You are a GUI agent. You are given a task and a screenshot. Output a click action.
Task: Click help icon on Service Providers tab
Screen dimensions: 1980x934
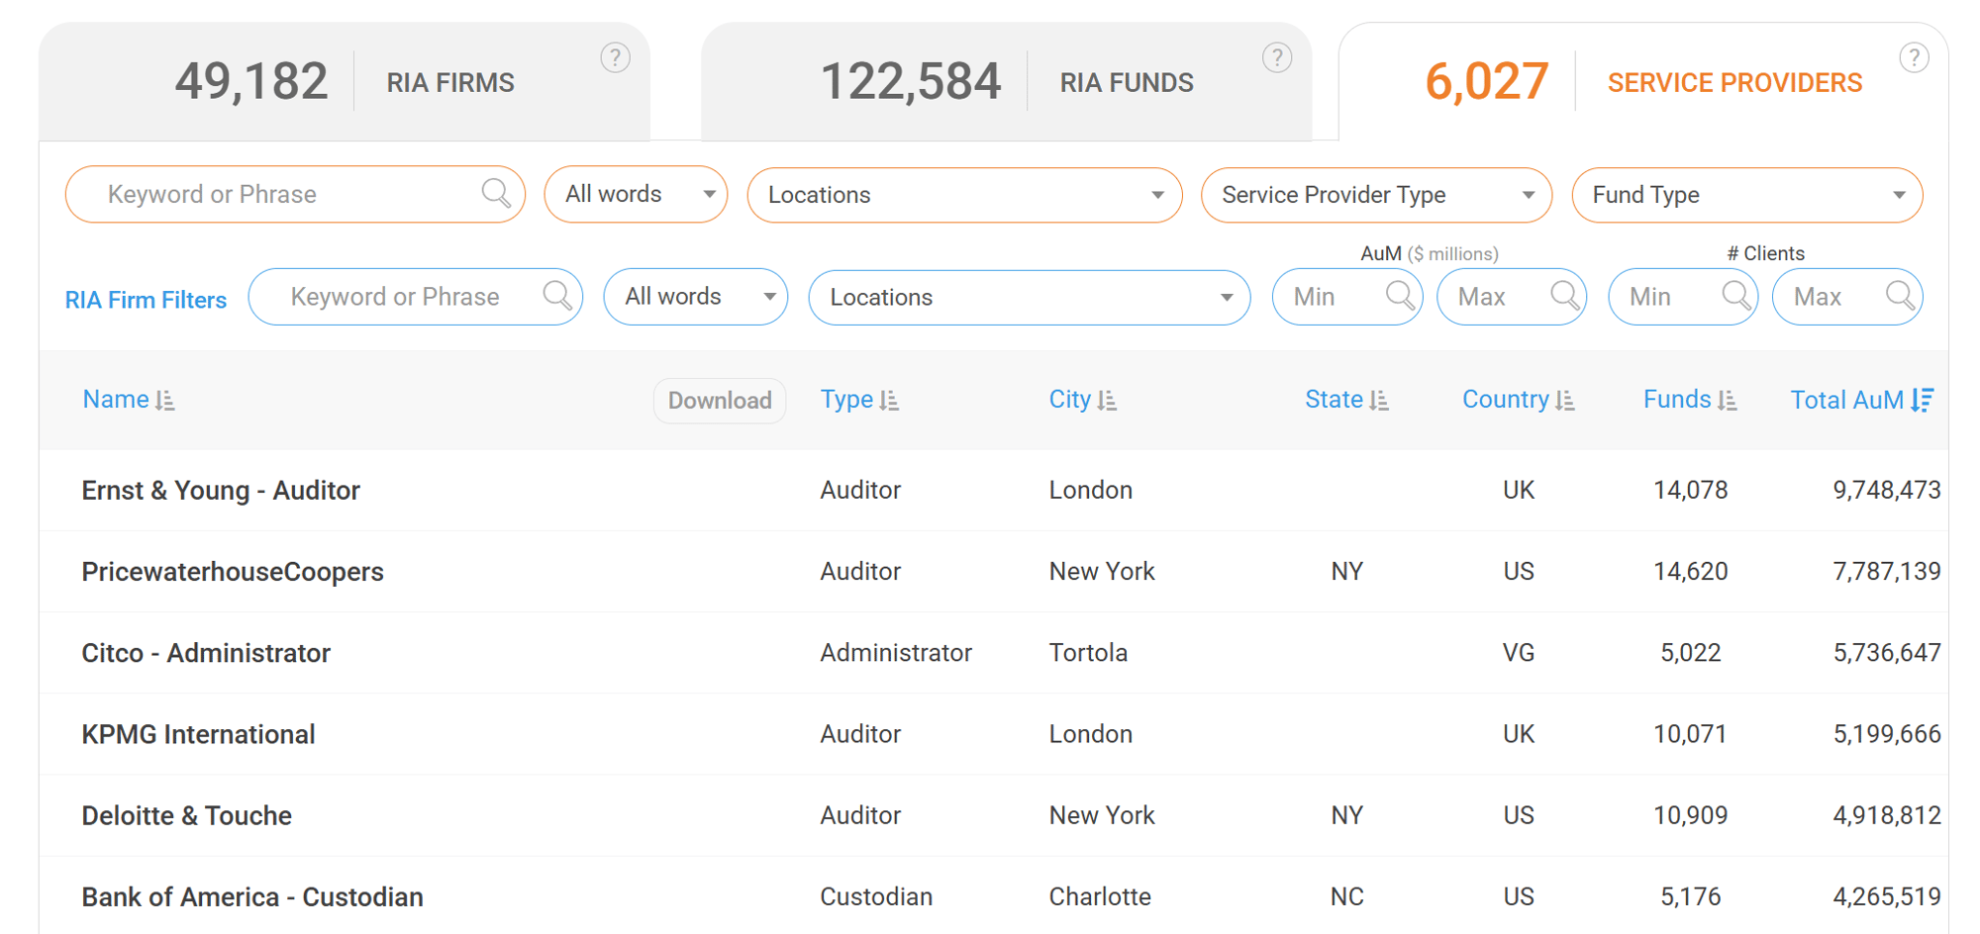tap(1914, 57)
